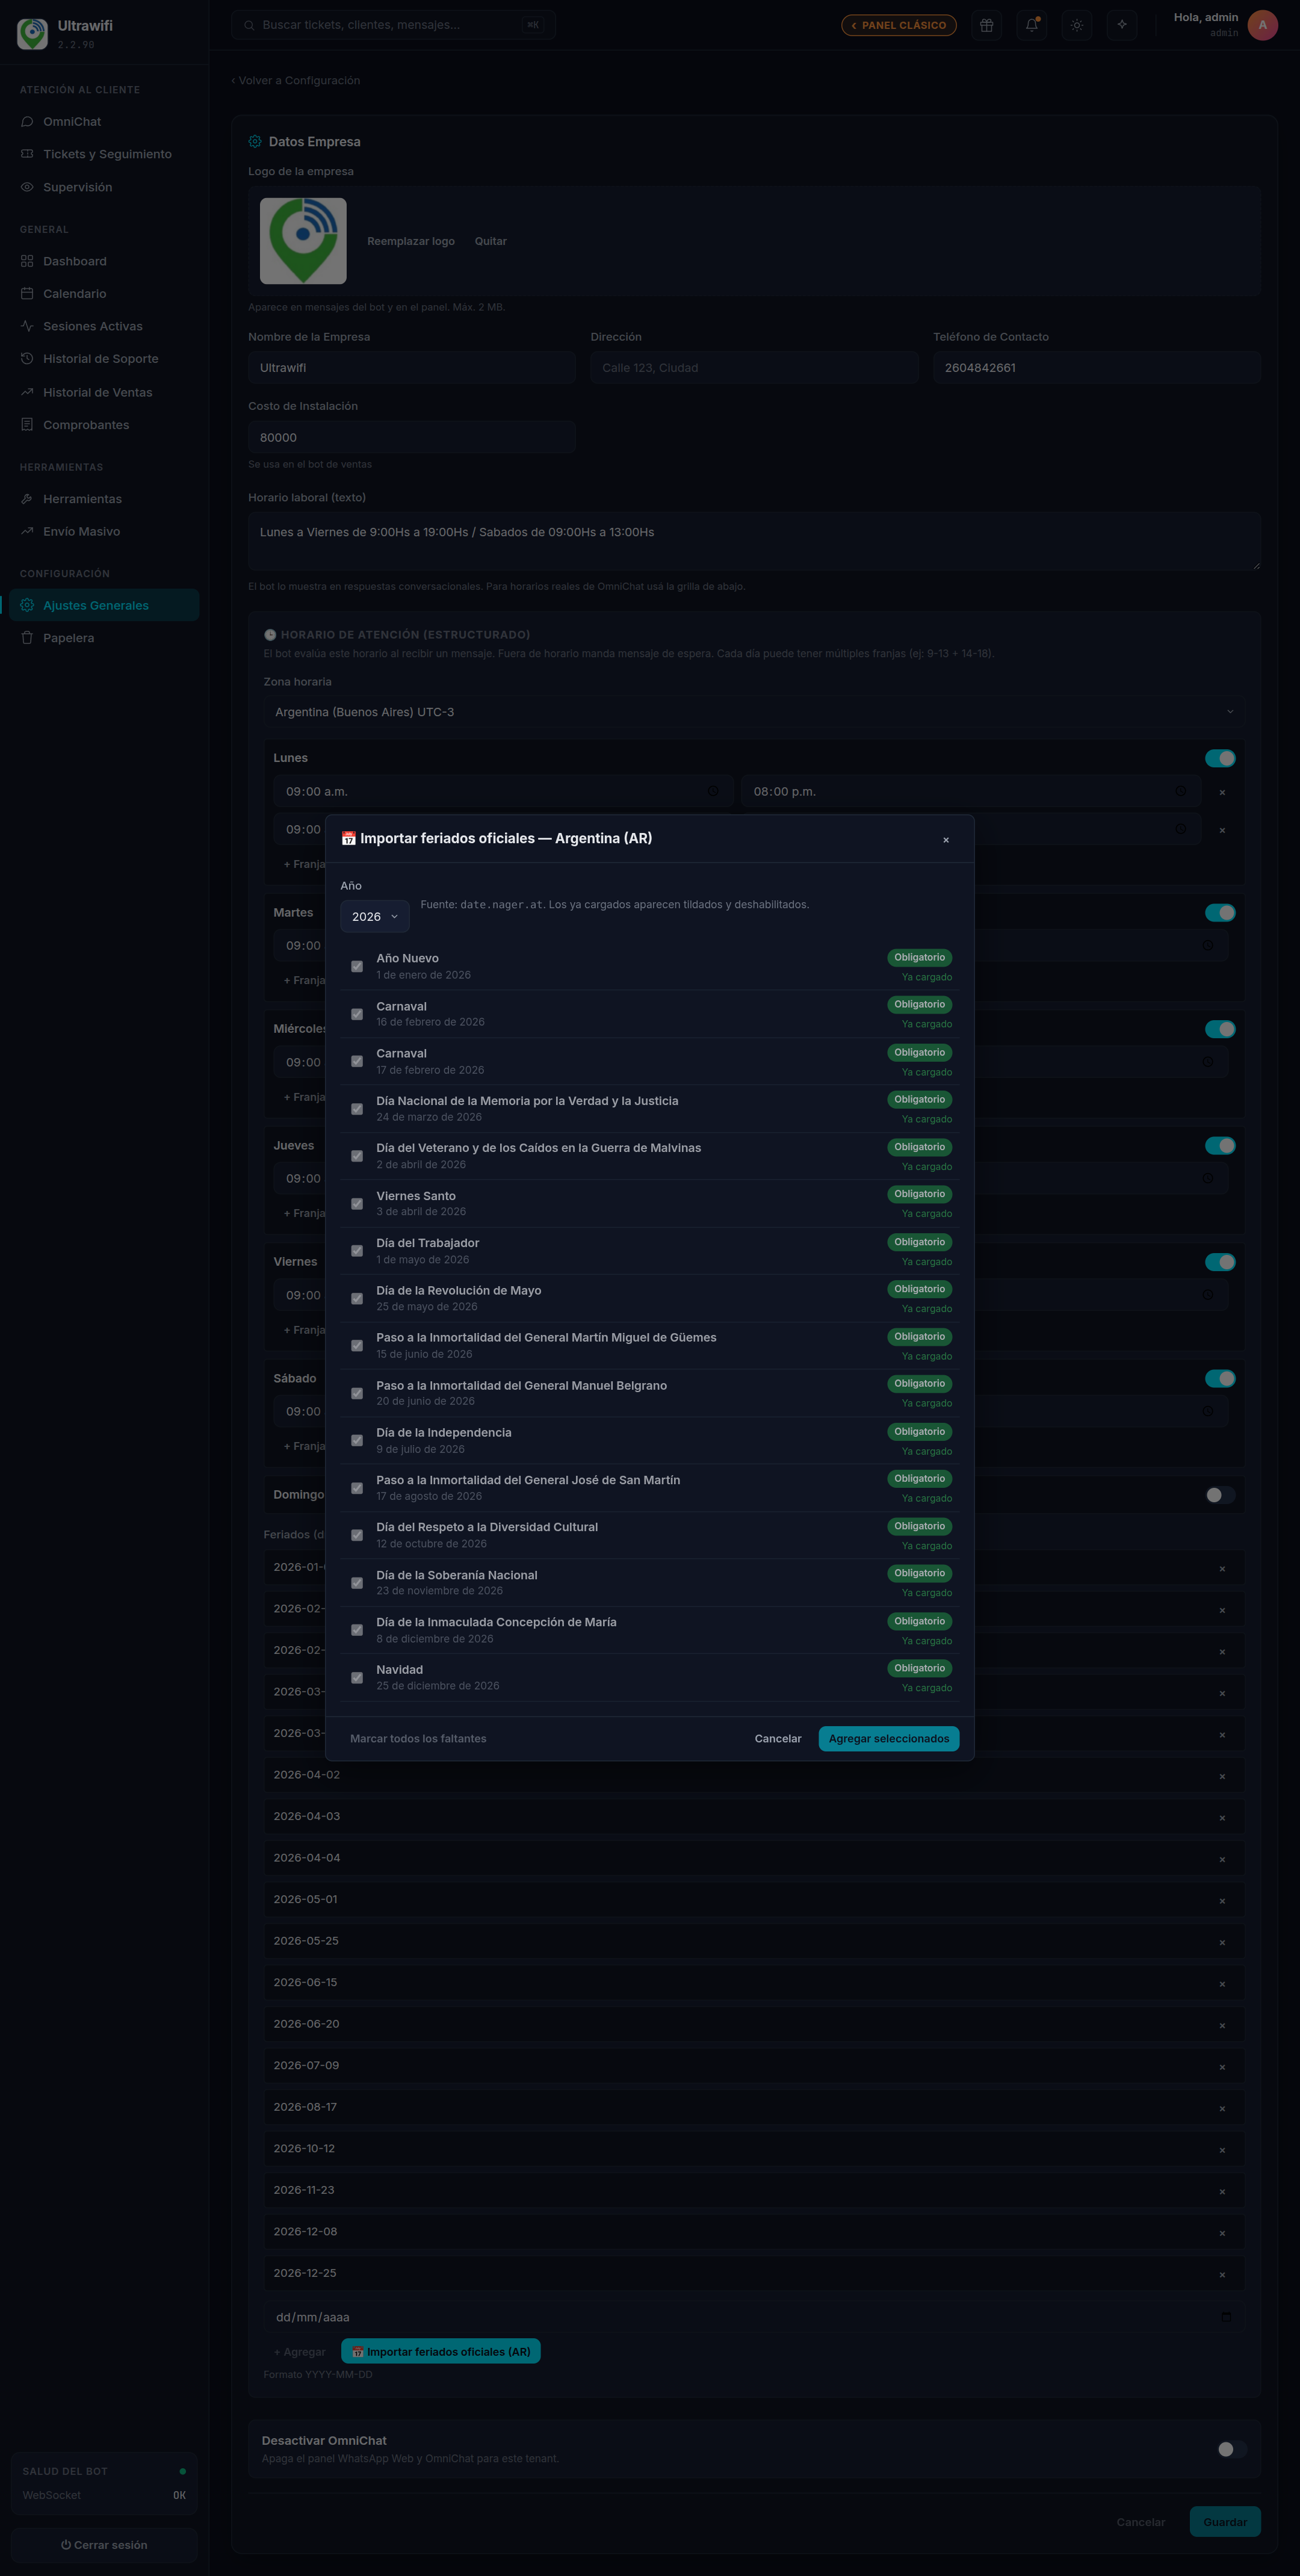Click Guardar at the page bottom
This screenshot has height=2576, width=1300.
pyautogui.click(x=1225, y=2522)
